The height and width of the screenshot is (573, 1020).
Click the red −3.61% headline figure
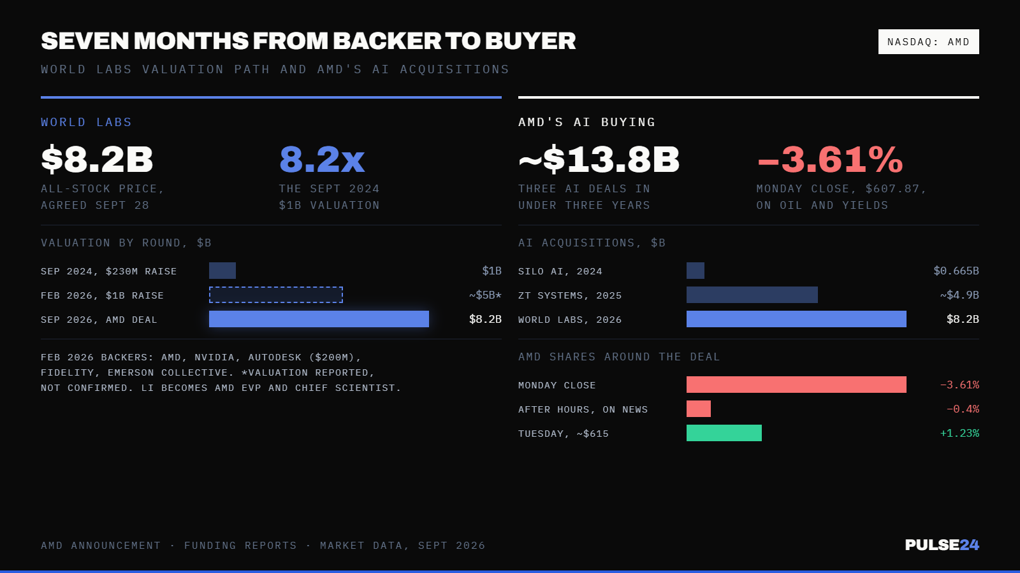(x=830, y=159)
